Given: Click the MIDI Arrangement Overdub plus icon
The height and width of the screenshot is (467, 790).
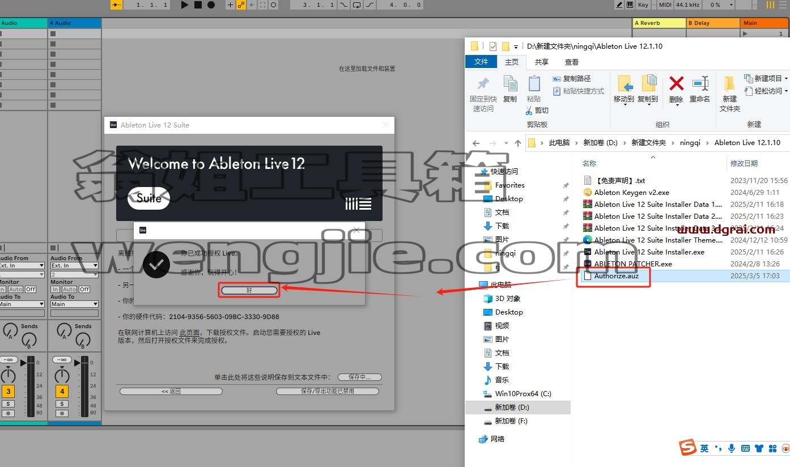Looking at the screenshot, I should tap(230, 5).
